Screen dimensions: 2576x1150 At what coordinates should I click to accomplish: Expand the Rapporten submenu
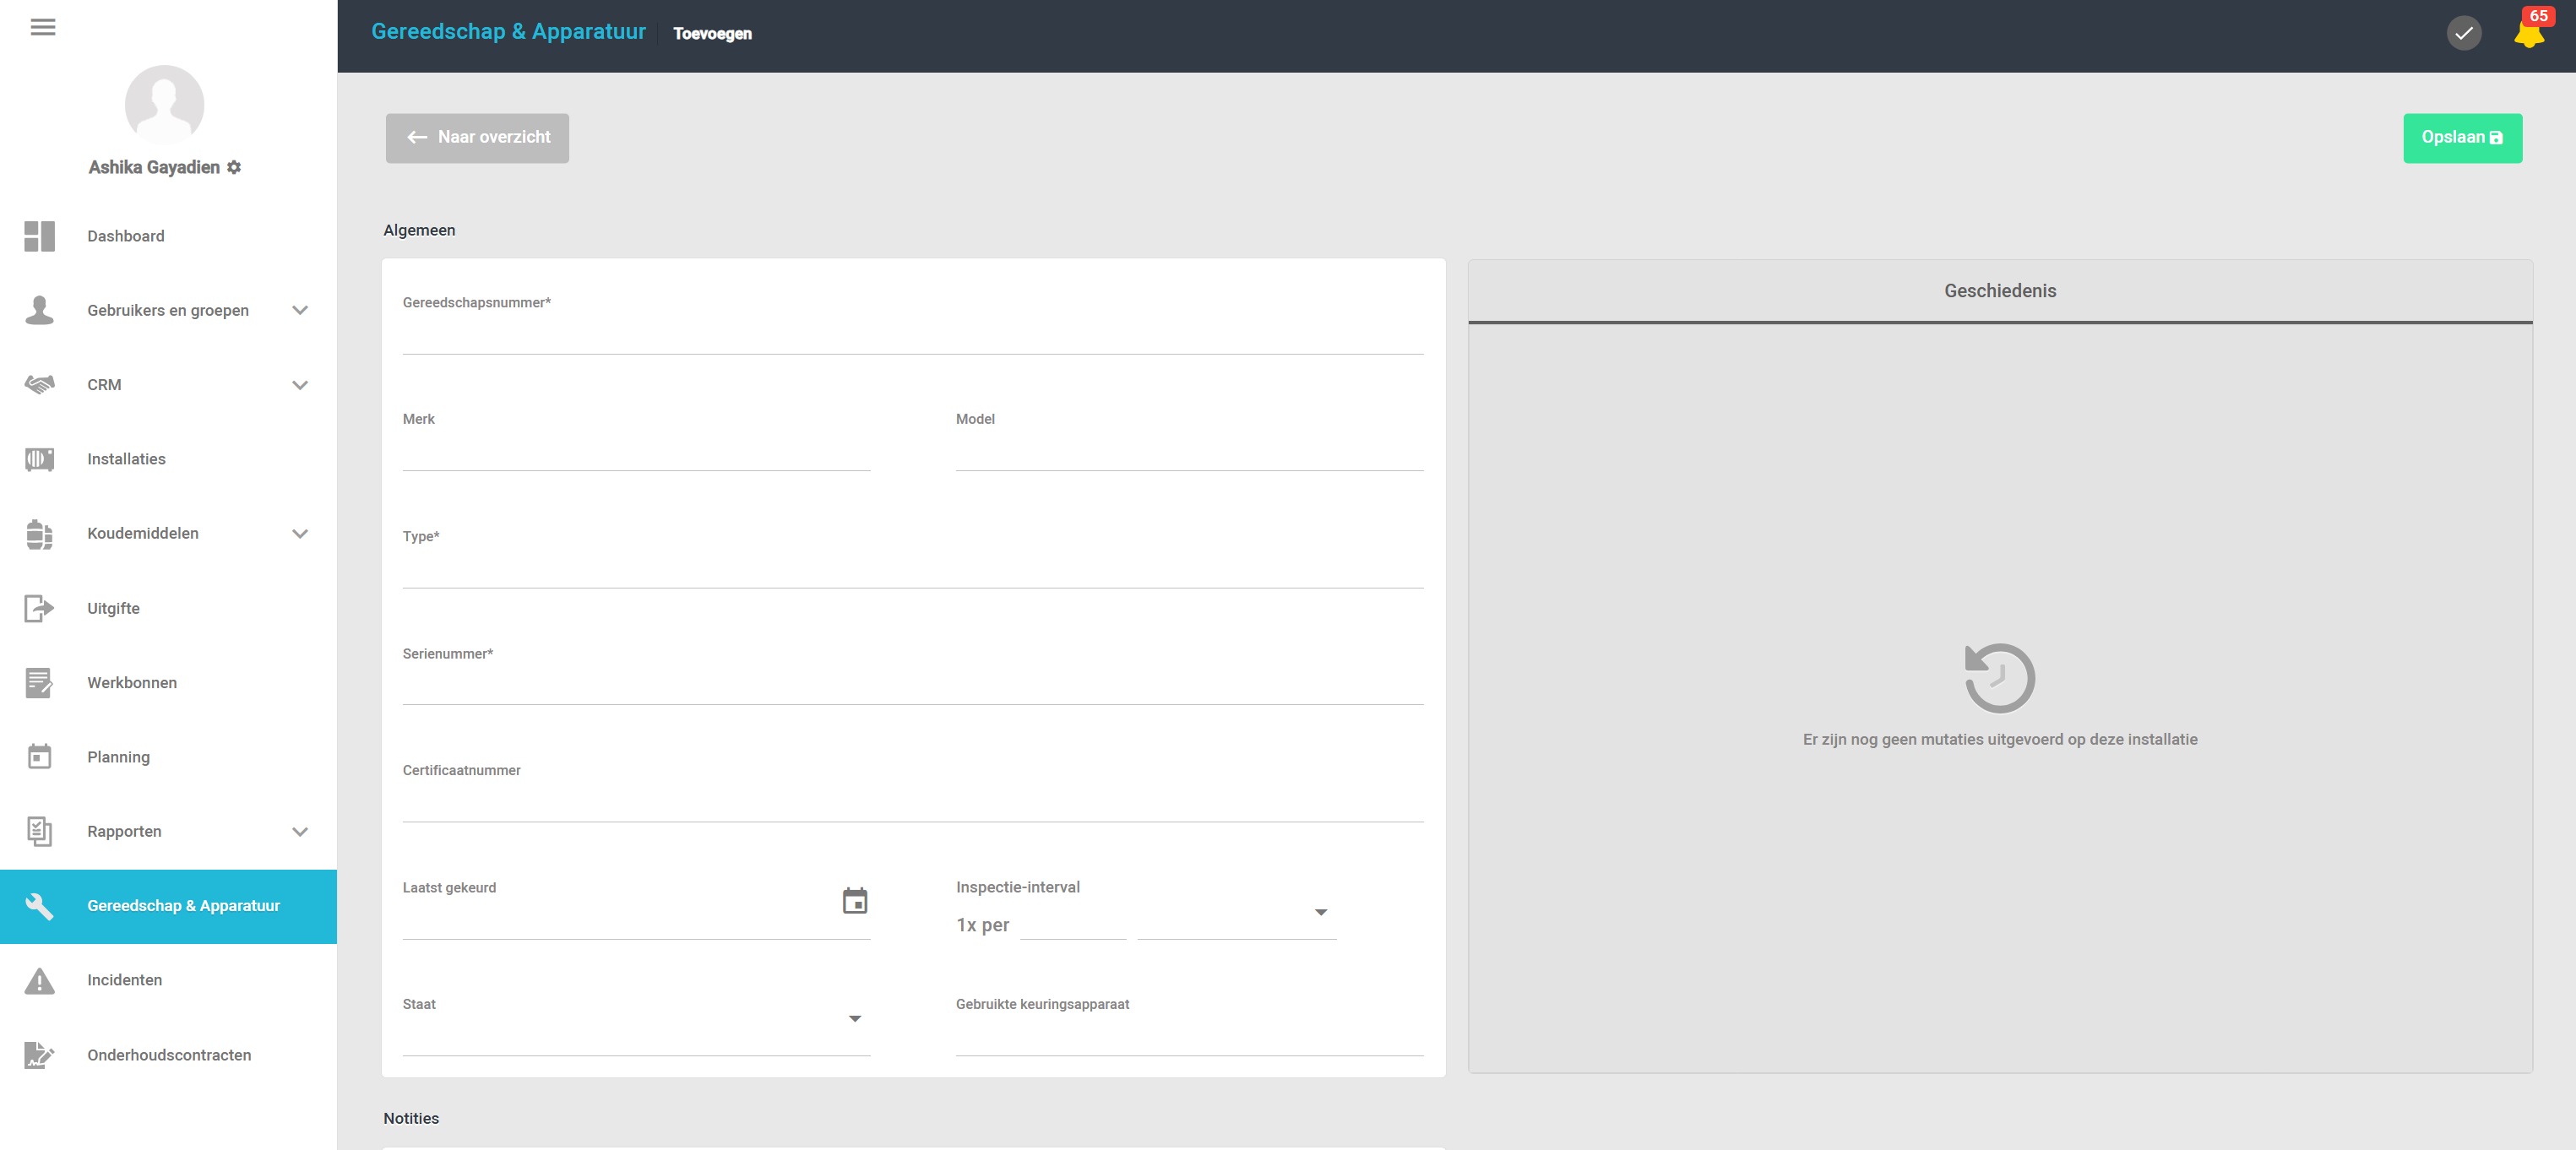point(299,831)
